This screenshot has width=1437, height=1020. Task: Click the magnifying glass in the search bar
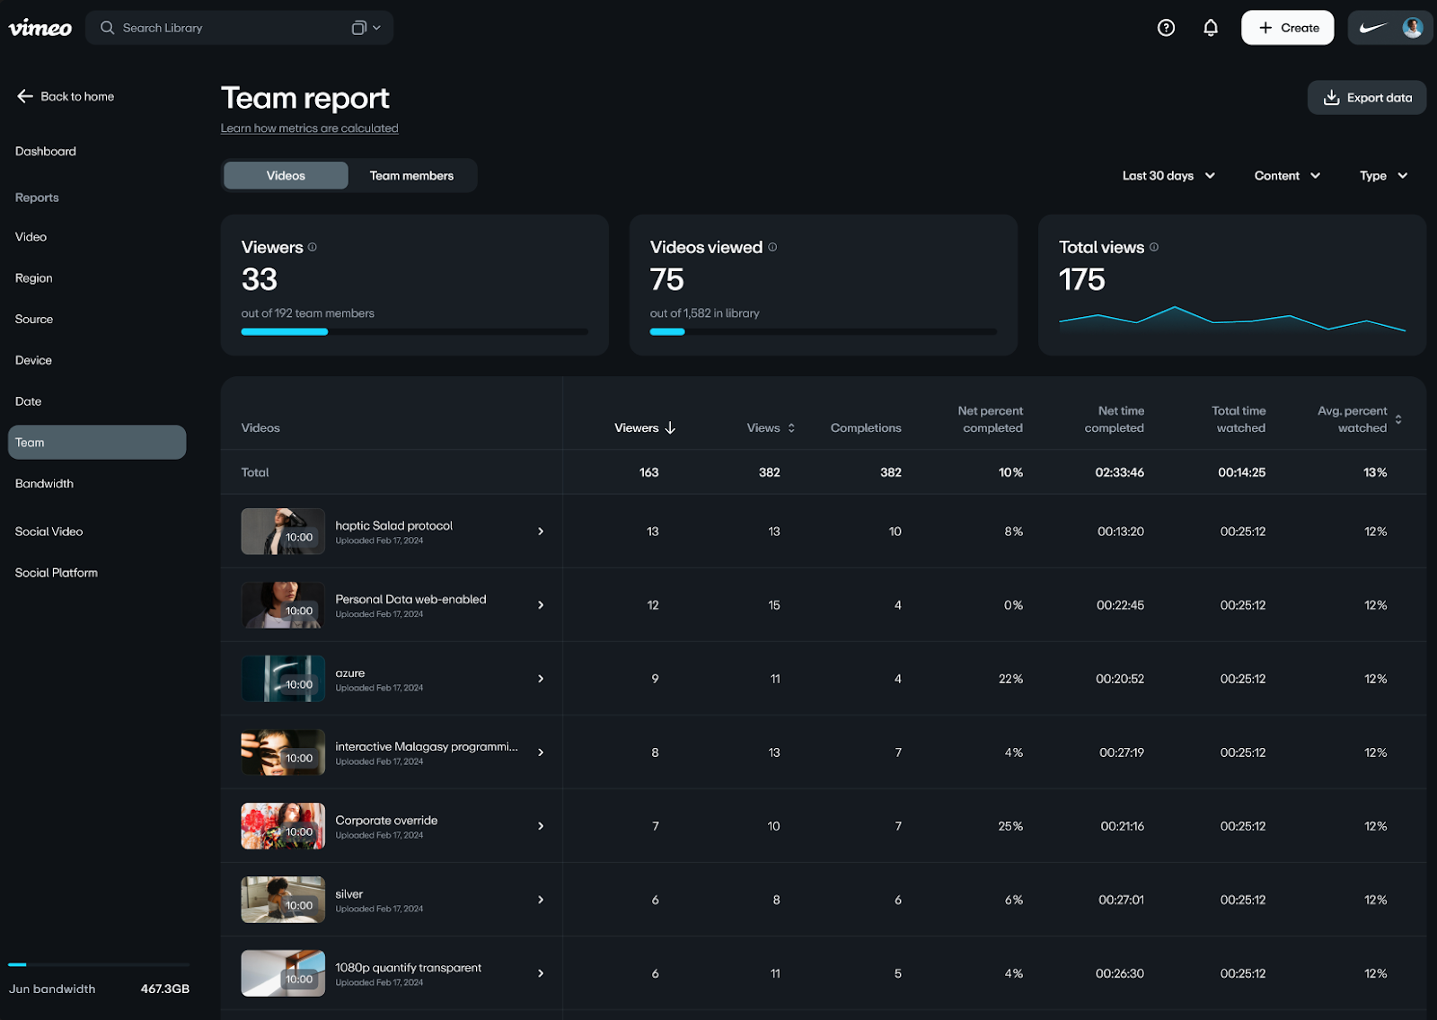point(106,28)
